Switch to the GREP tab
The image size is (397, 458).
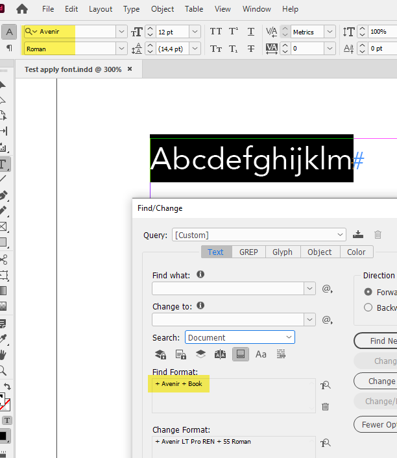248,252
